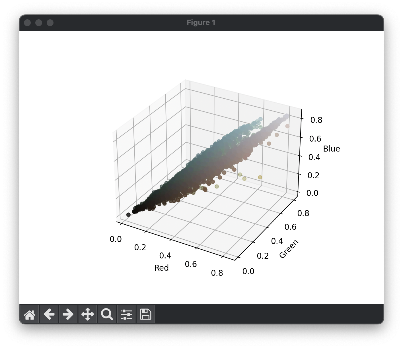403x348 pixels.
Task: Click the red close window button
Action: tap(27, 23)
